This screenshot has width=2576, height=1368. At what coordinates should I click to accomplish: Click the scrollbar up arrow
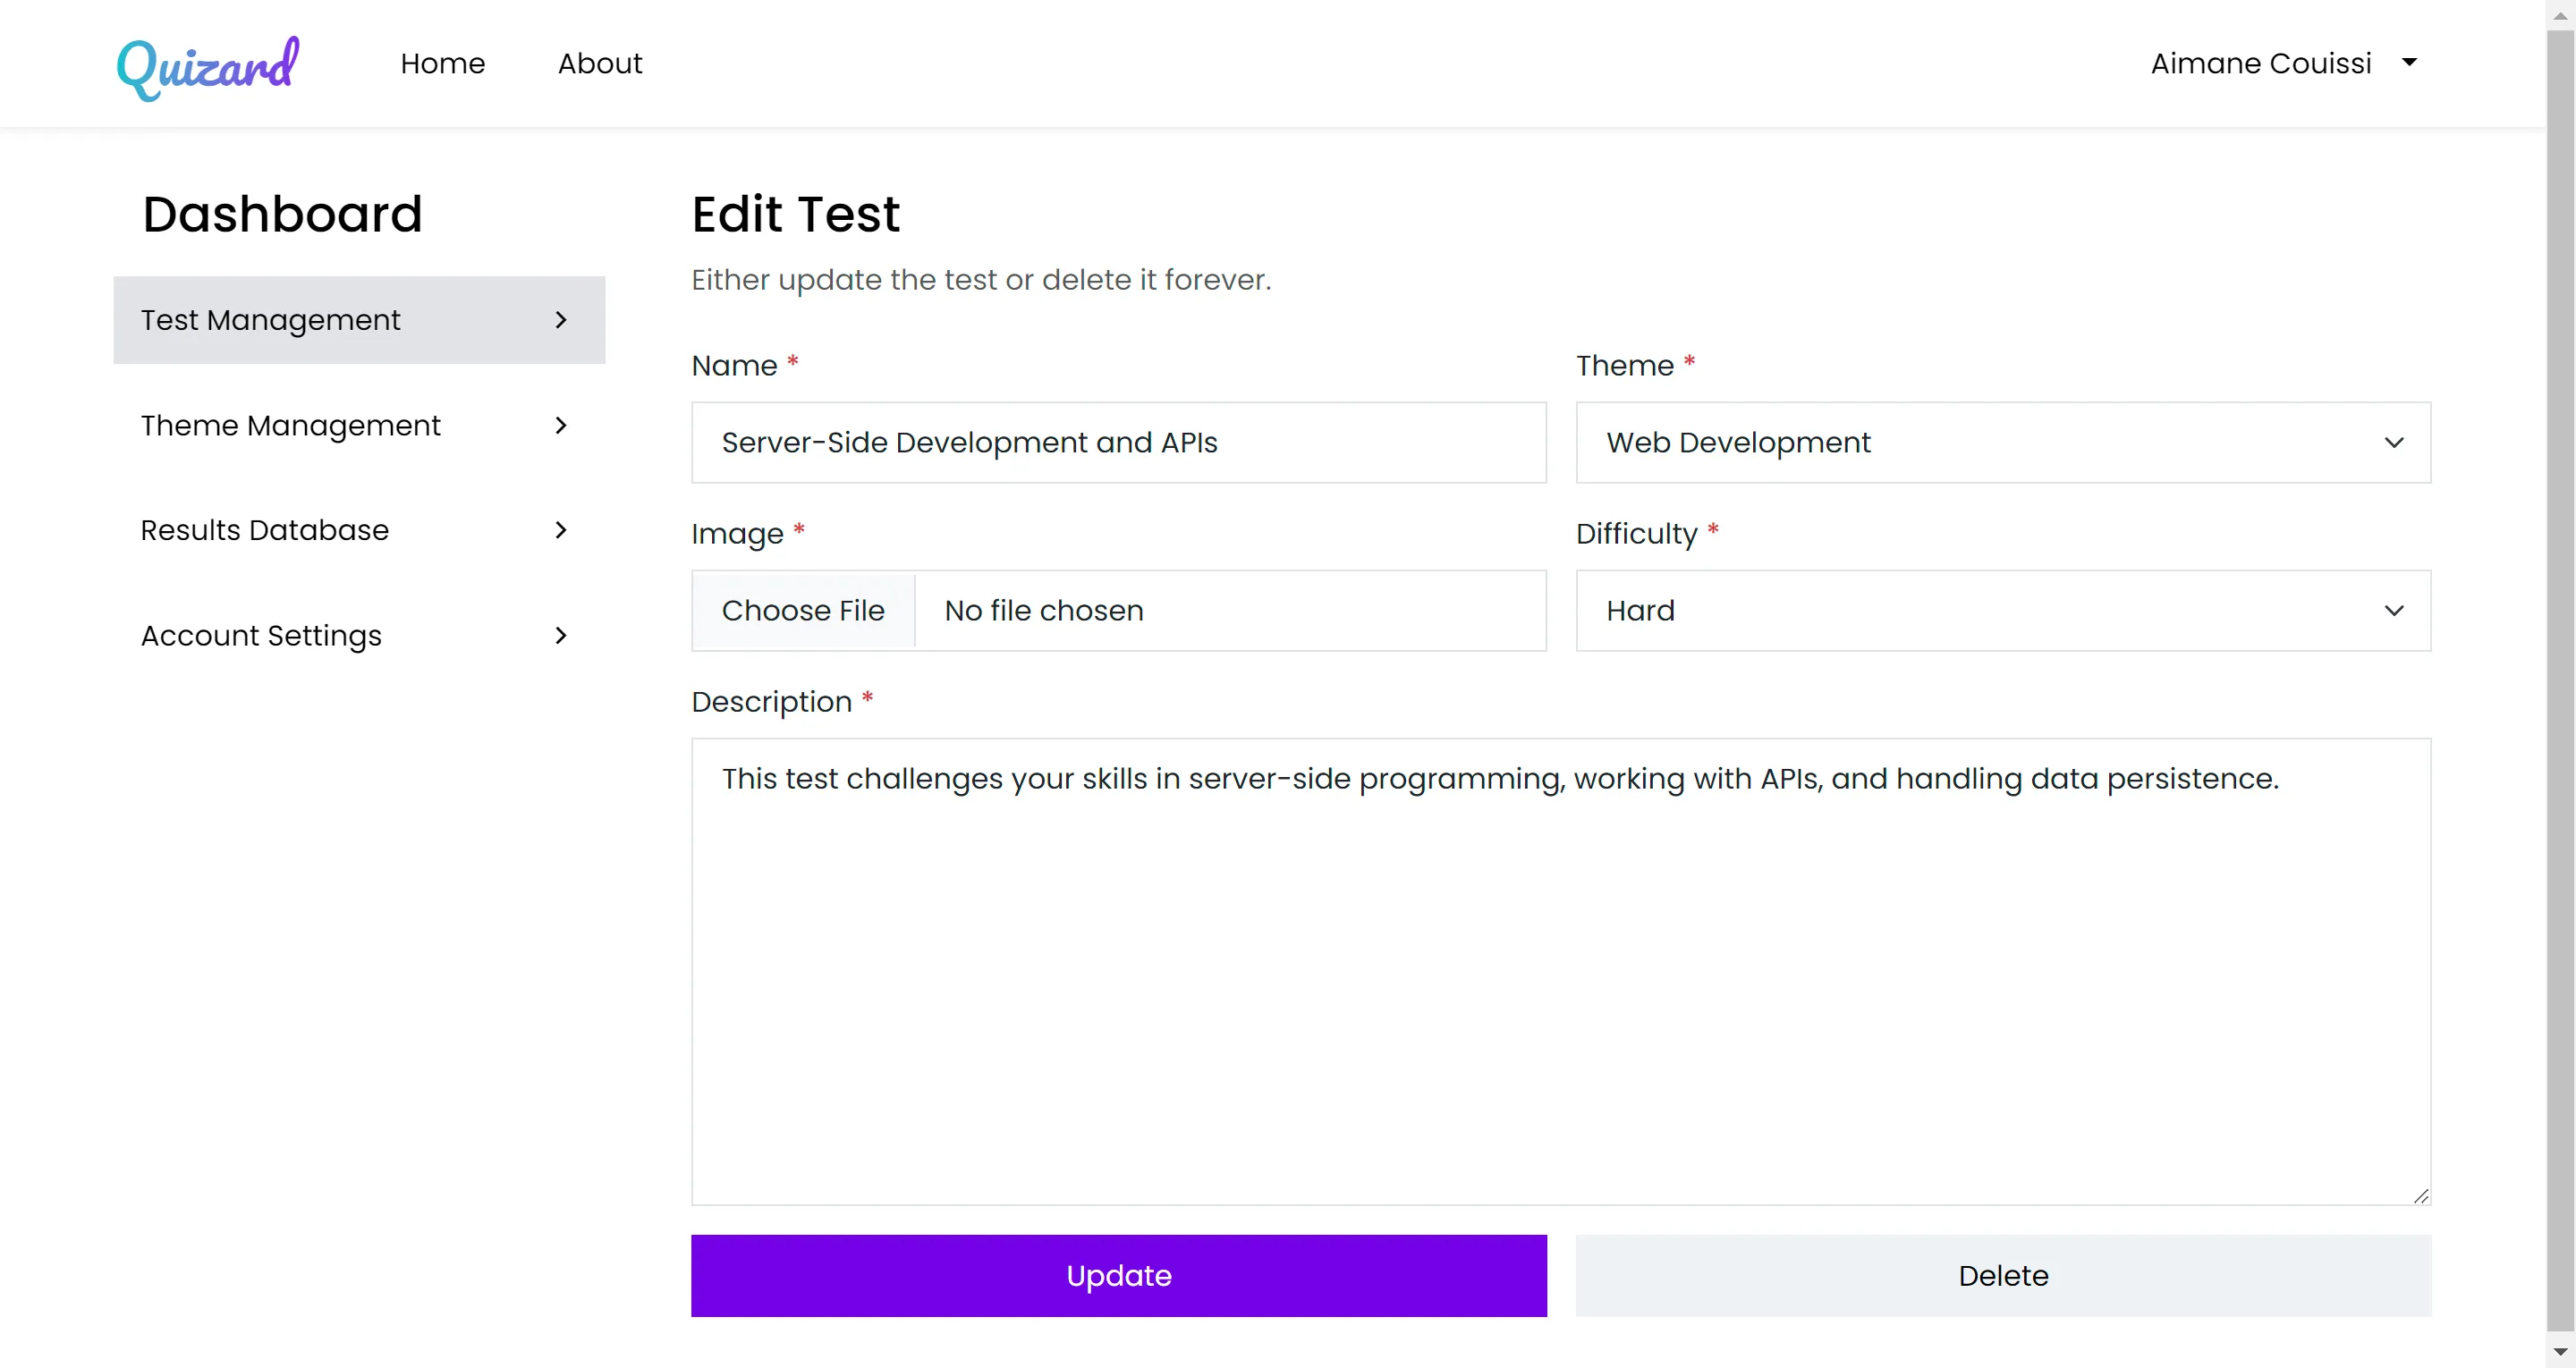(x=2560, y=14)
